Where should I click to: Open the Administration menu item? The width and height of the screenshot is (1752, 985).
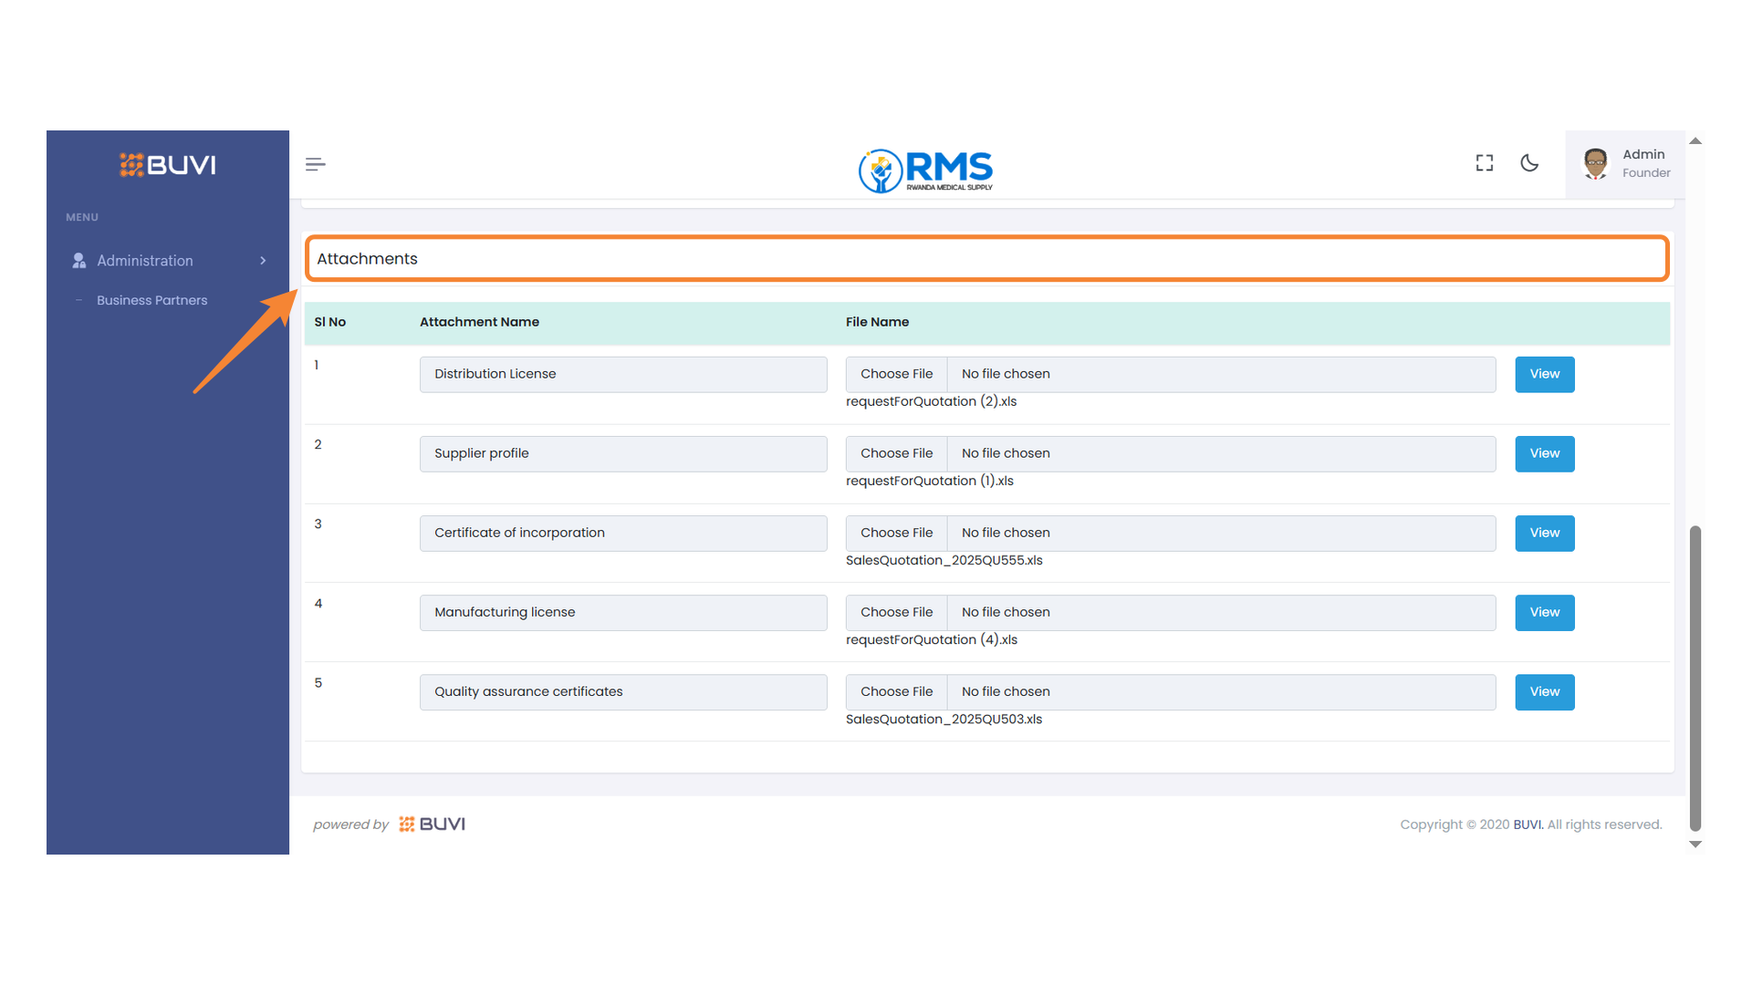pos(145,260)
